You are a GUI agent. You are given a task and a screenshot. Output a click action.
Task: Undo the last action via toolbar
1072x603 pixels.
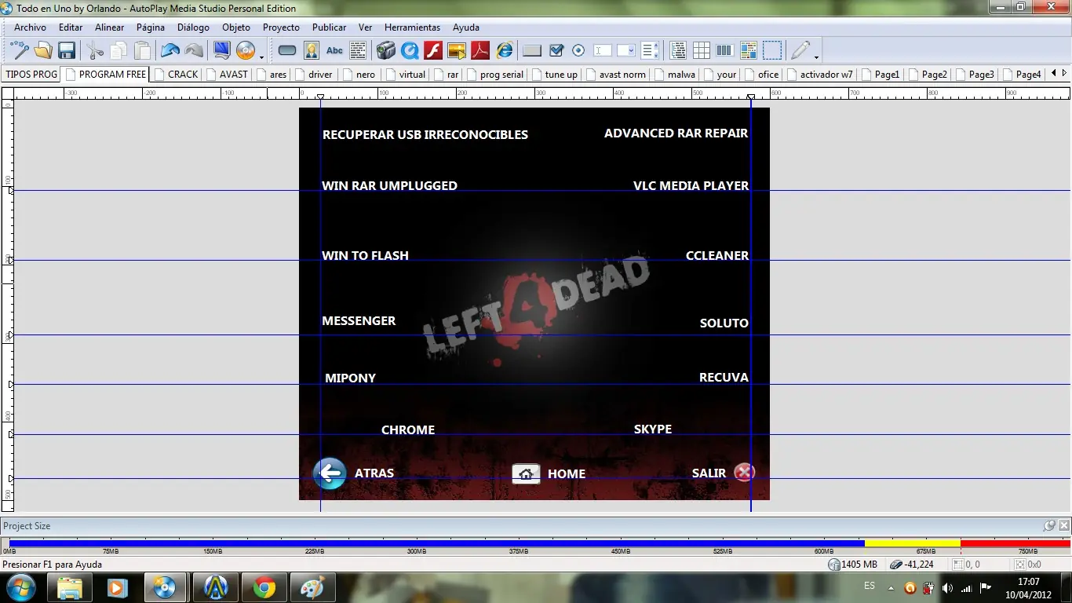[x=170, y=51]
